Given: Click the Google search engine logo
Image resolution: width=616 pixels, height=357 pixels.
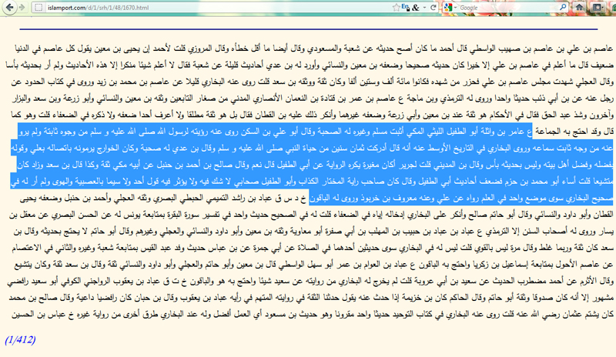Looking at the screenshot, I should tap(448, 8).
